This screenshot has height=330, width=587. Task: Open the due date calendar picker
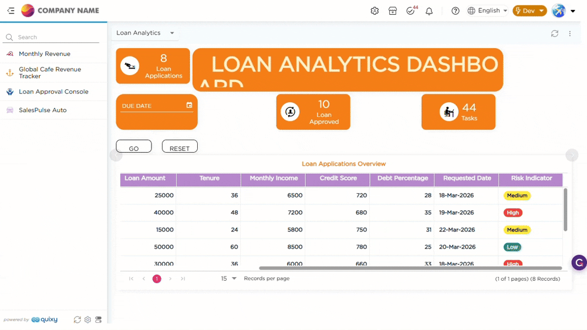(x=189, y=105)
